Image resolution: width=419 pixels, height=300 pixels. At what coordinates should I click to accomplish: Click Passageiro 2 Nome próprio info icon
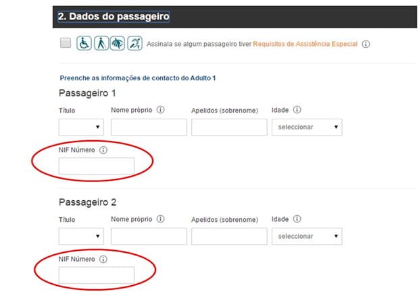pyautogui.click(x=161, y=219)
